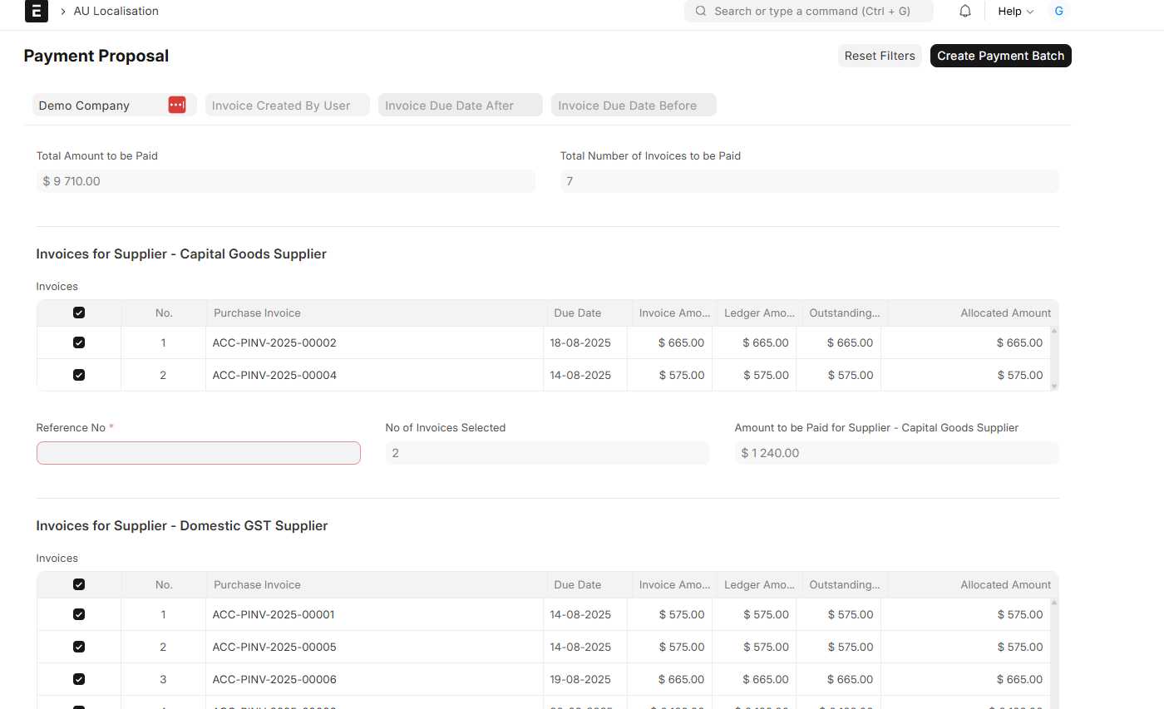Toggle select-all checkbox for Domestic GST Supplier invoices

click(x=79, y=585)
